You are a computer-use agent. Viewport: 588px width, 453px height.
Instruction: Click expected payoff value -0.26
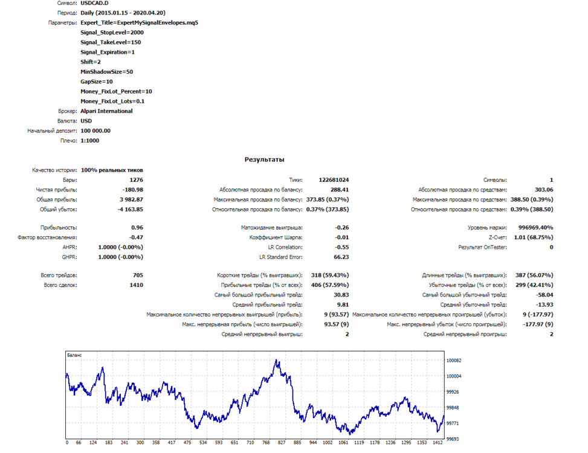[x=341, y=228]
